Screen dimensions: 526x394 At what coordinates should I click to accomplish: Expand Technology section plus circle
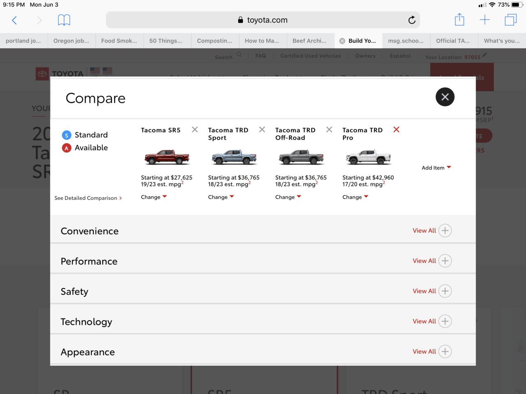coord(445,321)
